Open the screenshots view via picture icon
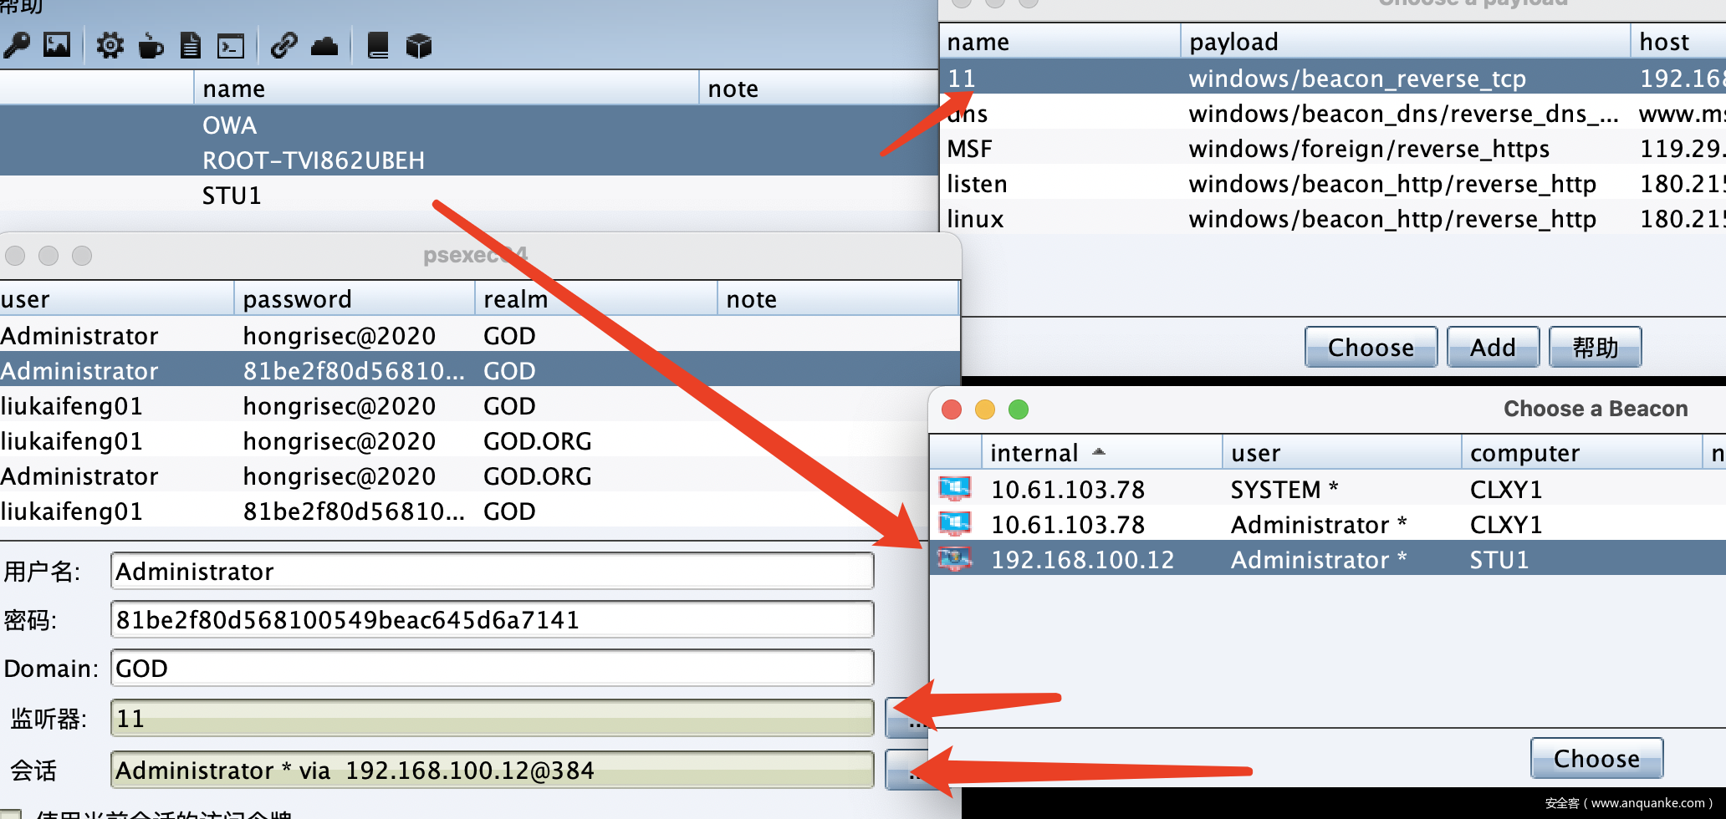Viewport: 1726px width, 819px height. pyautogui.click(x=57, y=44)
